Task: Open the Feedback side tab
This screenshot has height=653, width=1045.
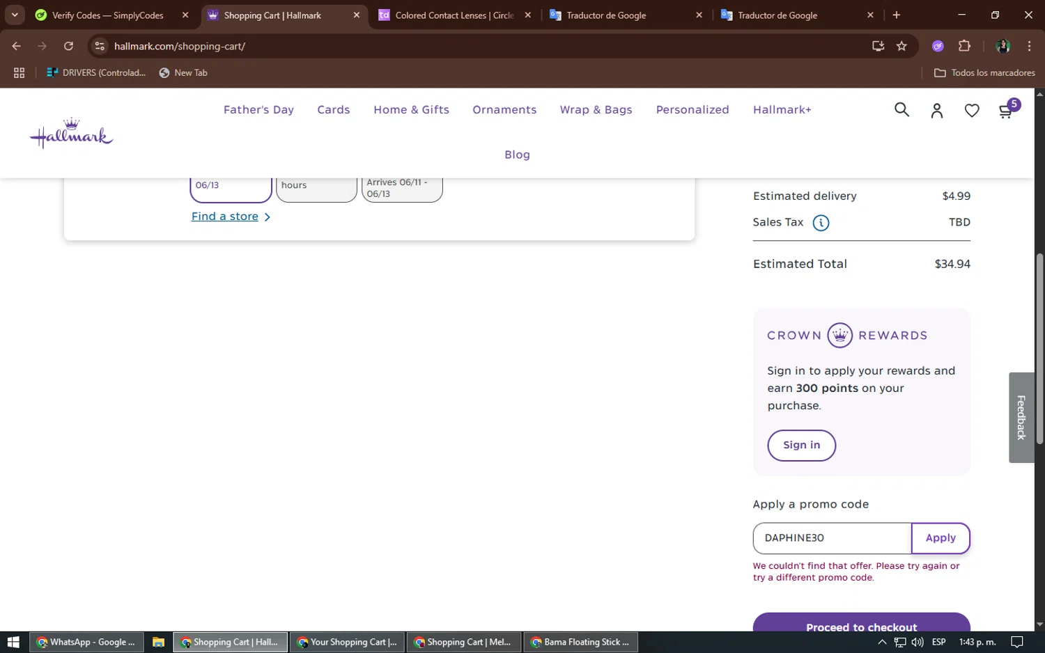Action: point(1021,418)
